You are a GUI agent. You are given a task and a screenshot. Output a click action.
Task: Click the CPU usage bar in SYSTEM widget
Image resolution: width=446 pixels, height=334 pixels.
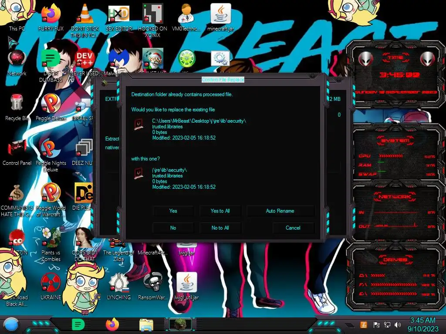pos(391,156)
